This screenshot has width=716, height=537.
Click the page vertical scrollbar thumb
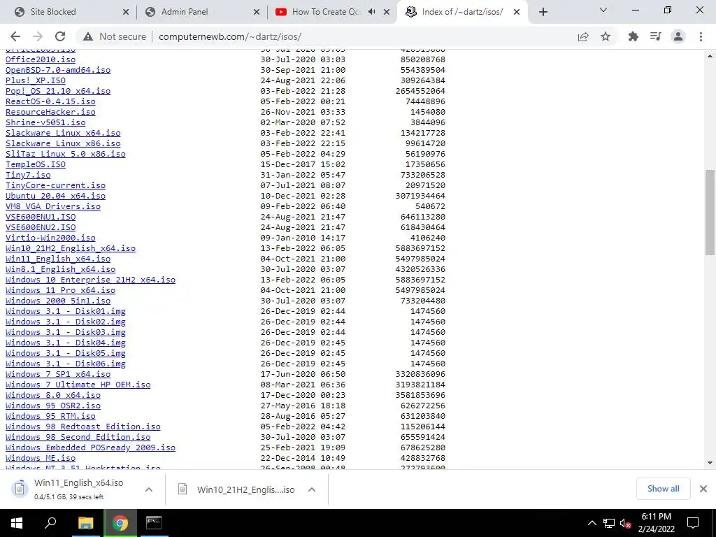click(710, 213)
